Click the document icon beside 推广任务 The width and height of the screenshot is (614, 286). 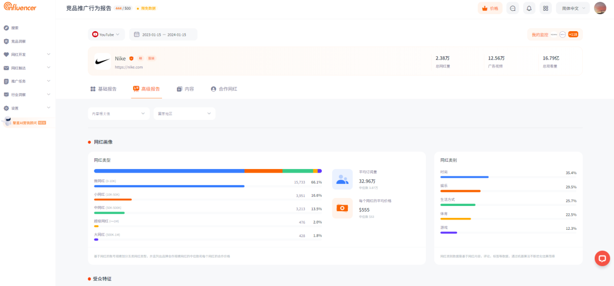pyautogui.click(x=6, y=81)
